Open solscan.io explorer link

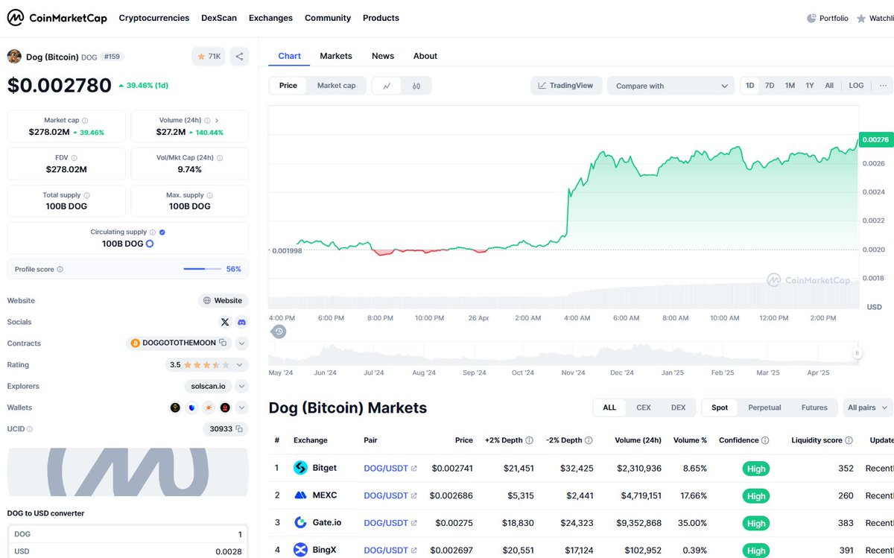click(x=208, y=387)
